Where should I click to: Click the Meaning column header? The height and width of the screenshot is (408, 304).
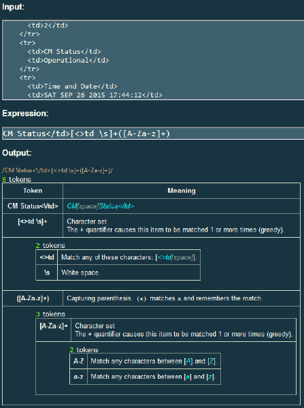[x=182, y=191]
